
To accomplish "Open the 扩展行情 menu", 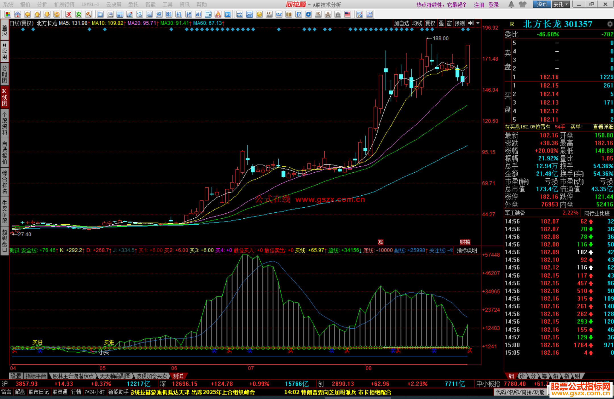I will 64,4.
